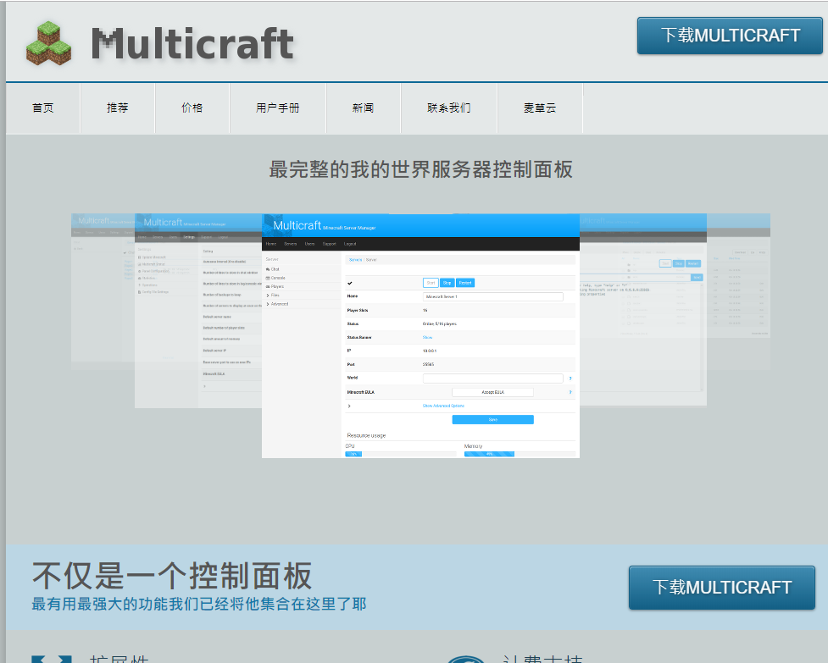
Task: Select the center server settings slide
Action: pyautogui.click(x=421, y=335)
